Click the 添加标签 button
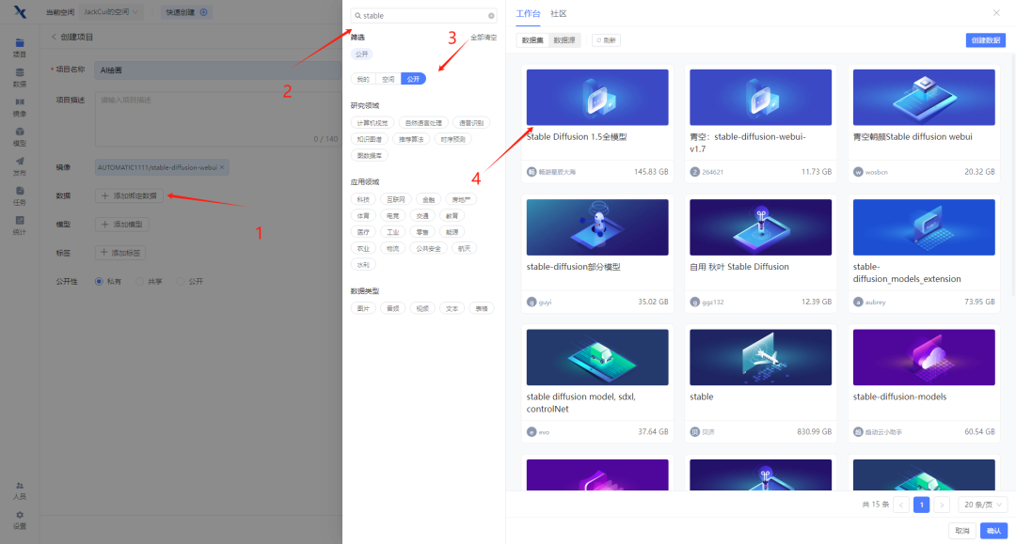The image size is (1016, 544). (120, 253)
